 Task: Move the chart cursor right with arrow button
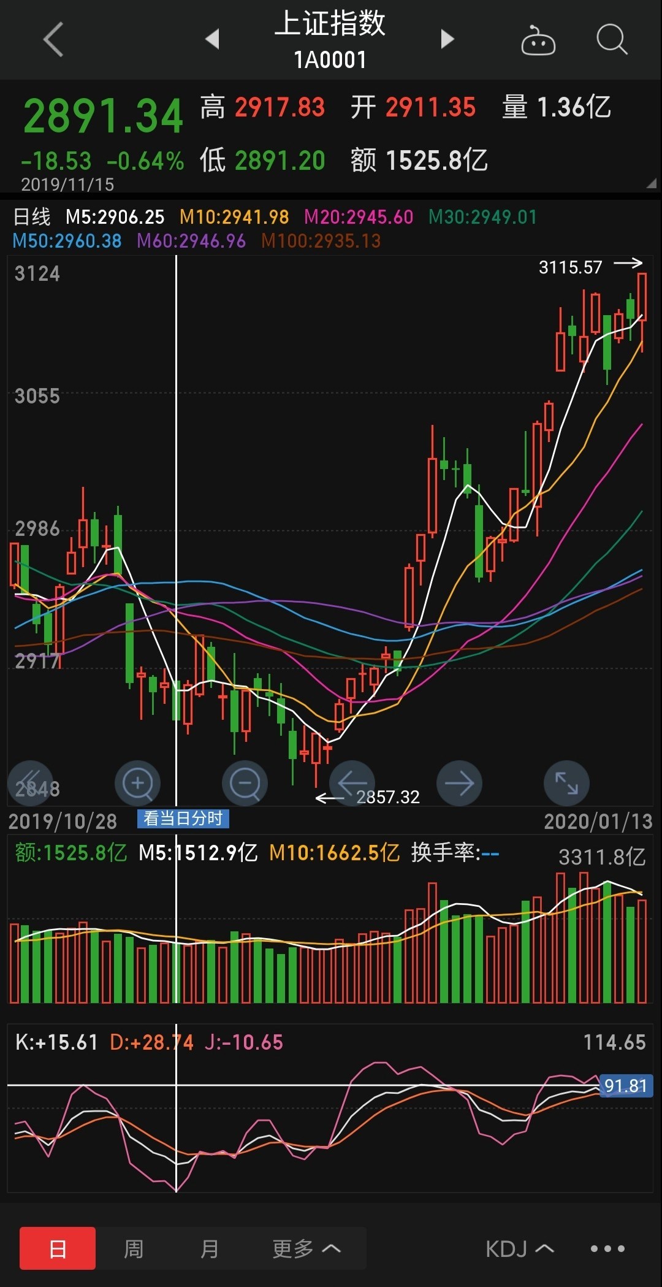(x=460, y=783)
